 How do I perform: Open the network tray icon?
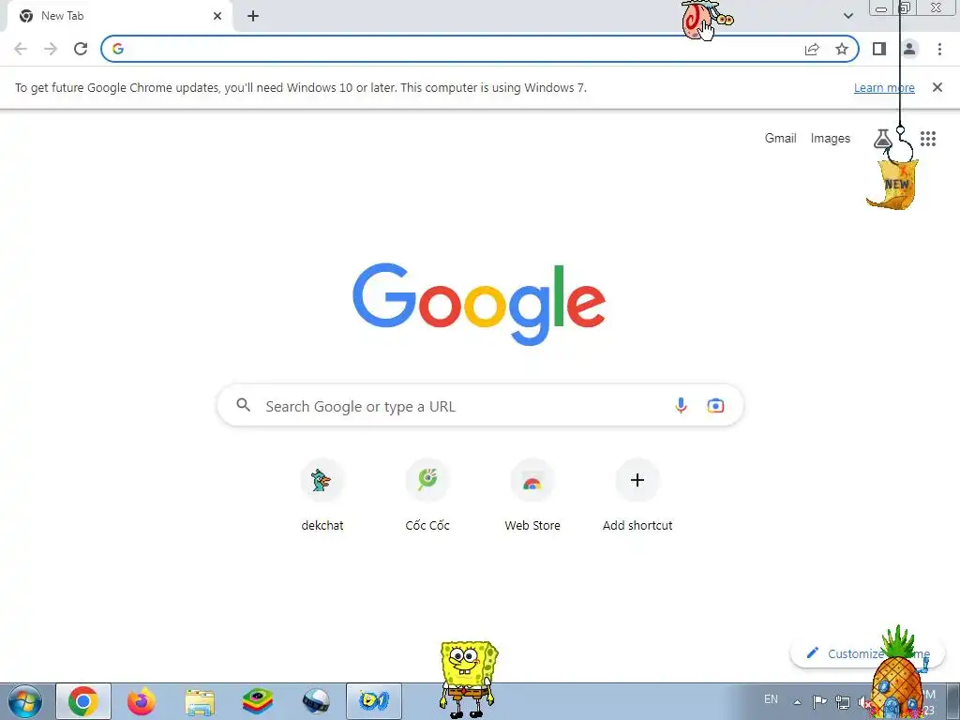[x=843, y=702]
